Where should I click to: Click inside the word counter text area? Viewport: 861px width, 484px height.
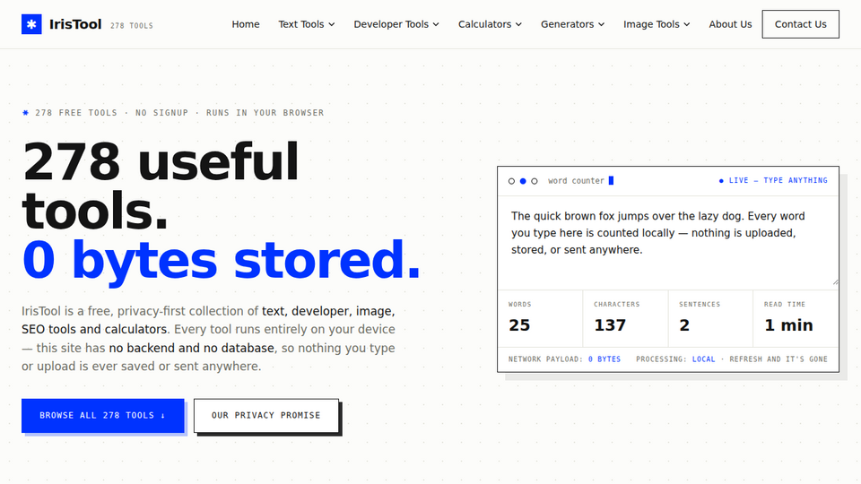[667, 242]
